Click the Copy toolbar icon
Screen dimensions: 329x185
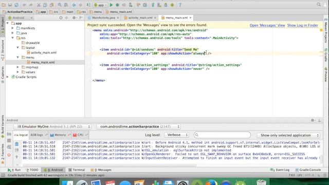pyautogui.click(x=45, y=5)
